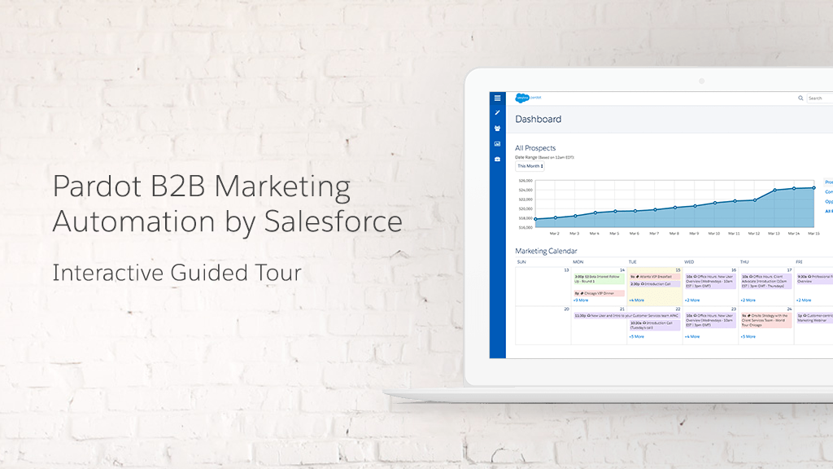Focus the Search input field
The width and height of the screenshot is (833, 469).
click(820, 98)
